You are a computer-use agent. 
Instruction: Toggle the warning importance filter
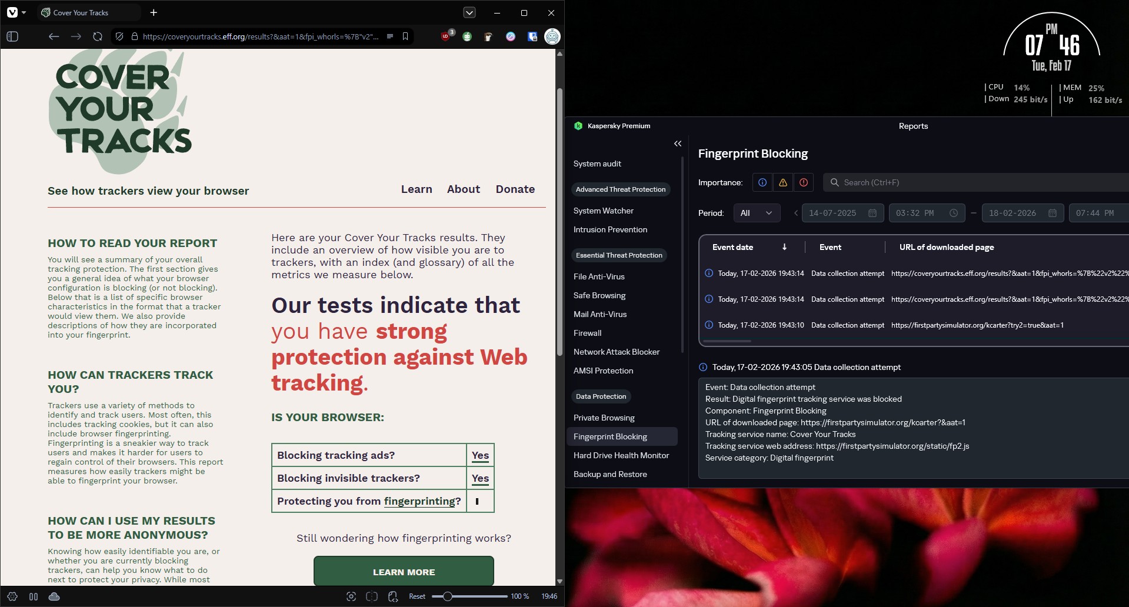783,182
